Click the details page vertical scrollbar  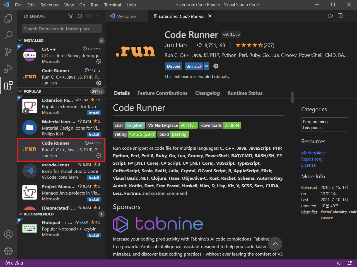point(293,97)
